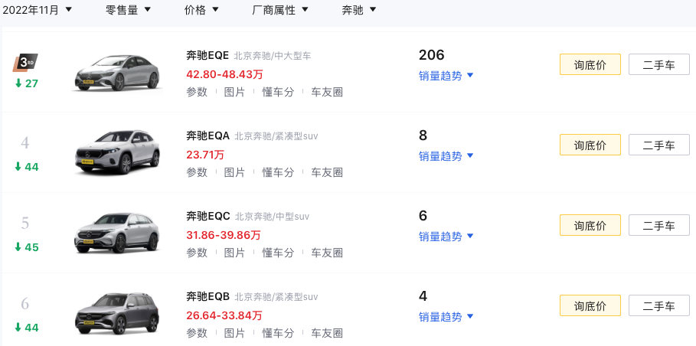This screenshot has width=696, height=346.
Task: Click the 奔驰EQB model title
Action: pyautogui.click(x=208, y=296)
